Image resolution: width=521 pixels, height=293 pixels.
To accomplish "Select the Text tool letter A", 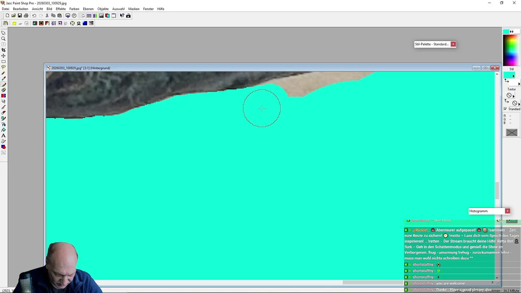I will [4, 136].
